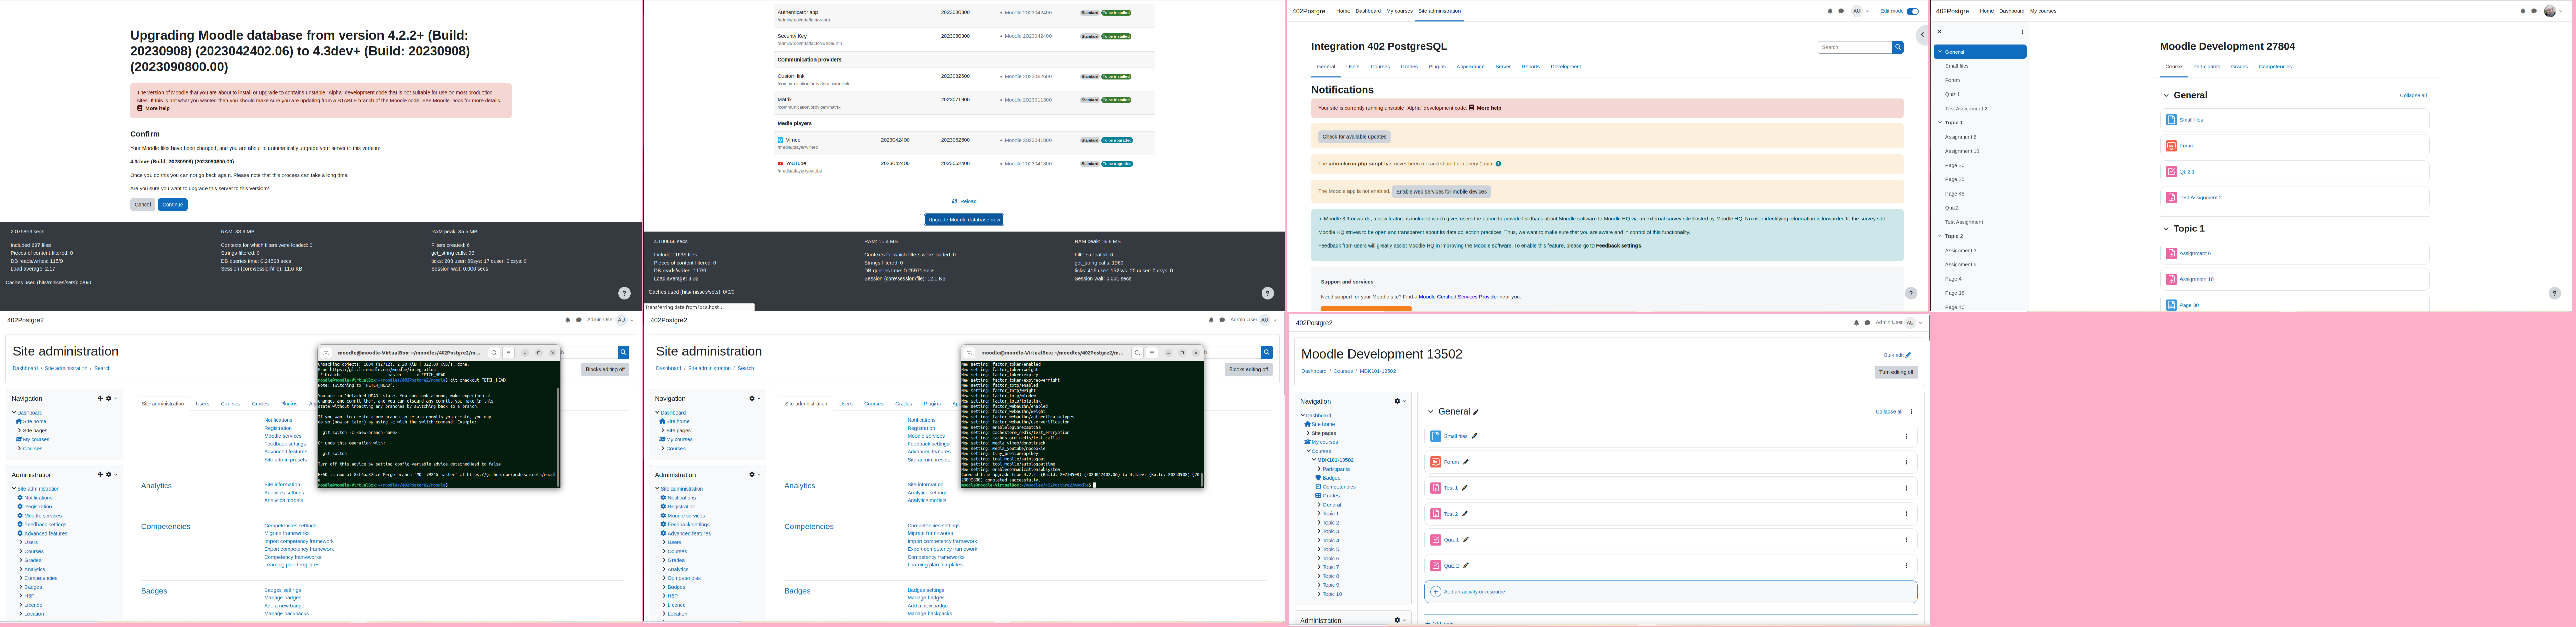Screen dimensions: 2576x627
Task: Open the Plugins tab in Integration 402 PostgreSQL
Action: pyautogui.click(x=1437, y=67)
